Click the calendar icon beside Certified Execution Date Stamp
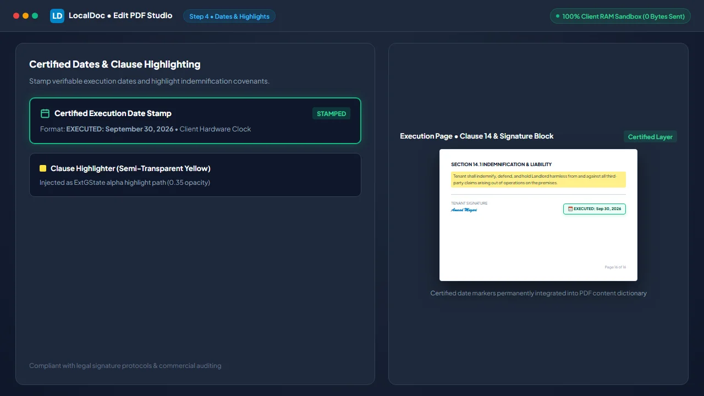The width and height of the screenshot is (704, 396). point(45,113)
